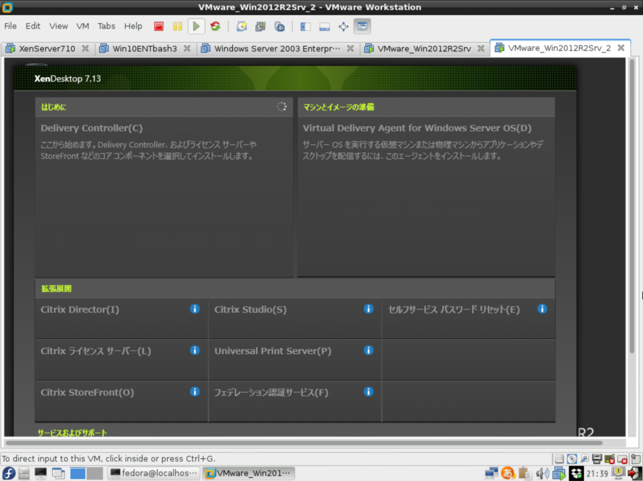The width and height of the screenshot is (643, 481).
Task: Click the network tray icon
Action: [491, 473]
